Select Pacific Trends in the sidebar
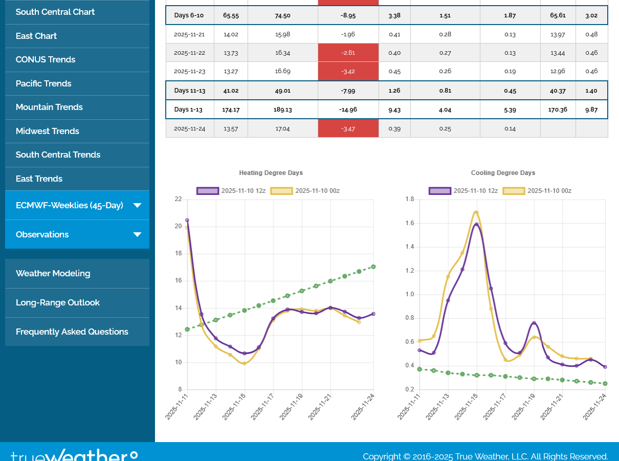The image size is (619, 461). [x=43, y=83]
